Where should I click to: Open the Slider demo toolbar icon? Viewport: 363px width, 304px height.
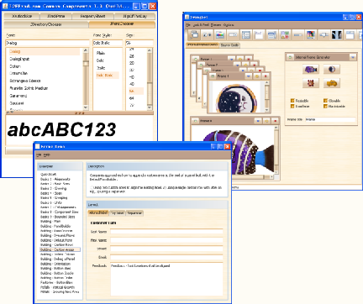coord(324,35)
